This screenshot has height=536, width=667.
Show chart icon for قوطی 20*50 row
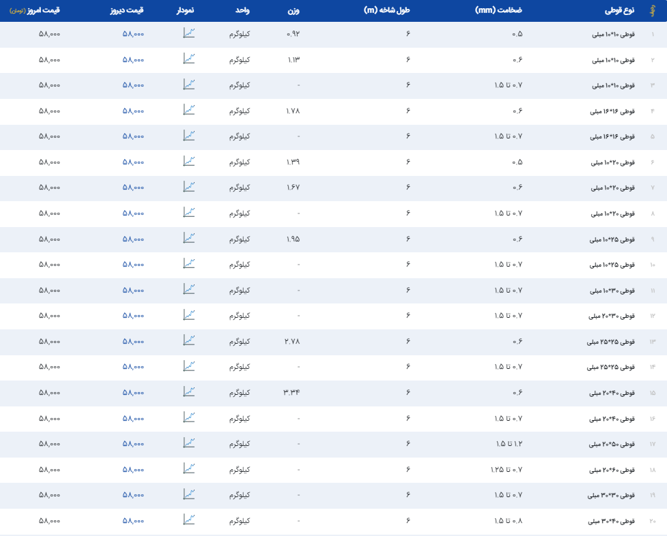189,443
